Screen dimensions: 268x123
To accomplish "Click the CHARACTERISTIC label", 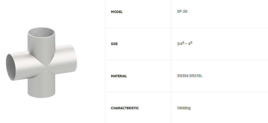I will click(125, 108).
